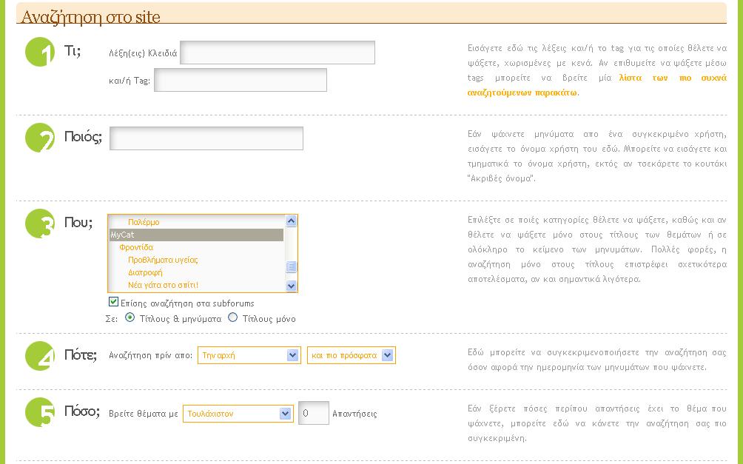
Task: Click the green number 2 step icon
Action: coord(40,138)
